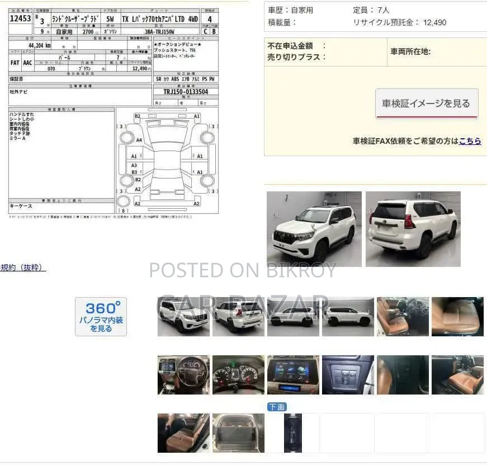Open small left side profile thumbnail
Viewport: 487px width, 465px height.
[293, 316]
